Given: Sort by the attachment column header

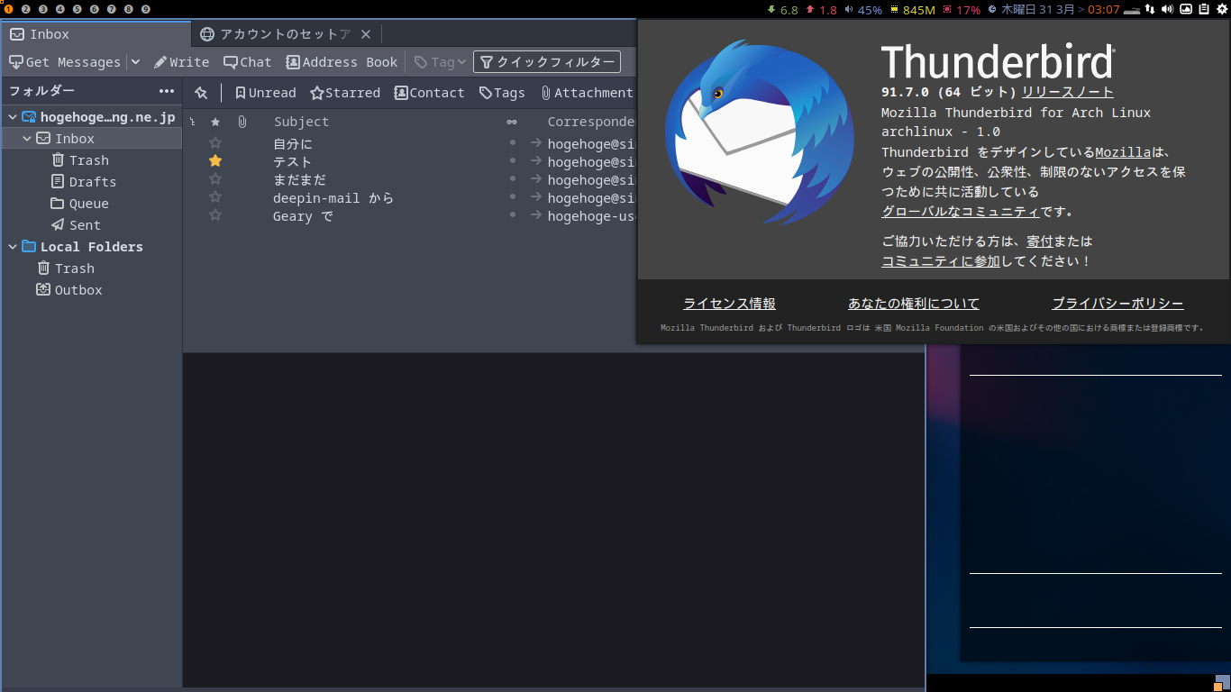Looking at the screenshot, I should [x=242, y=122].
